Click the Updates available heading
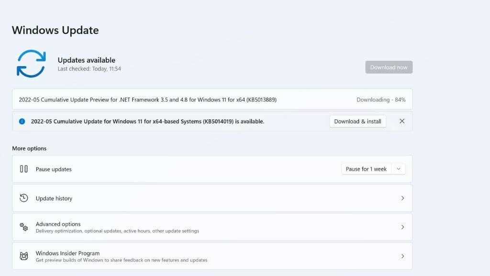The height and width of the screenshot is (276, 490). tap(86, 60)
